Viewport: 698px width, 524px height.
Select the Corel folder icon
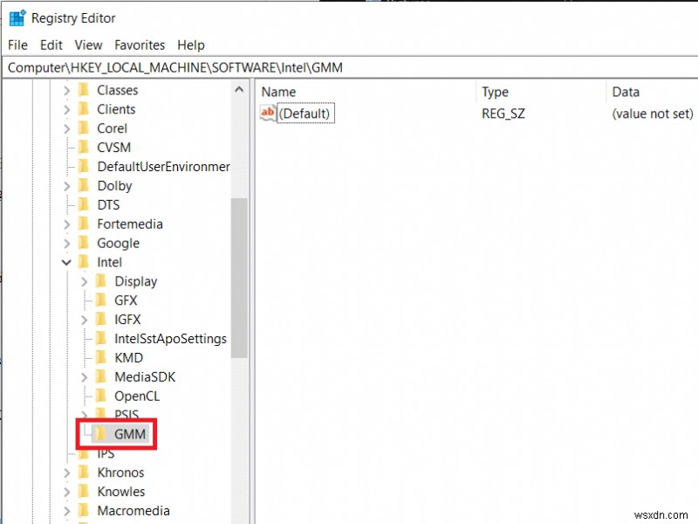(83, 128)
